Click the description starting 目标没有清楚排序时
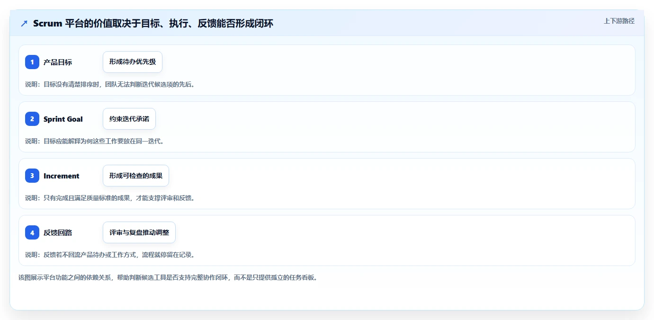This screenshot has height=320, width=654. (110, 84)
